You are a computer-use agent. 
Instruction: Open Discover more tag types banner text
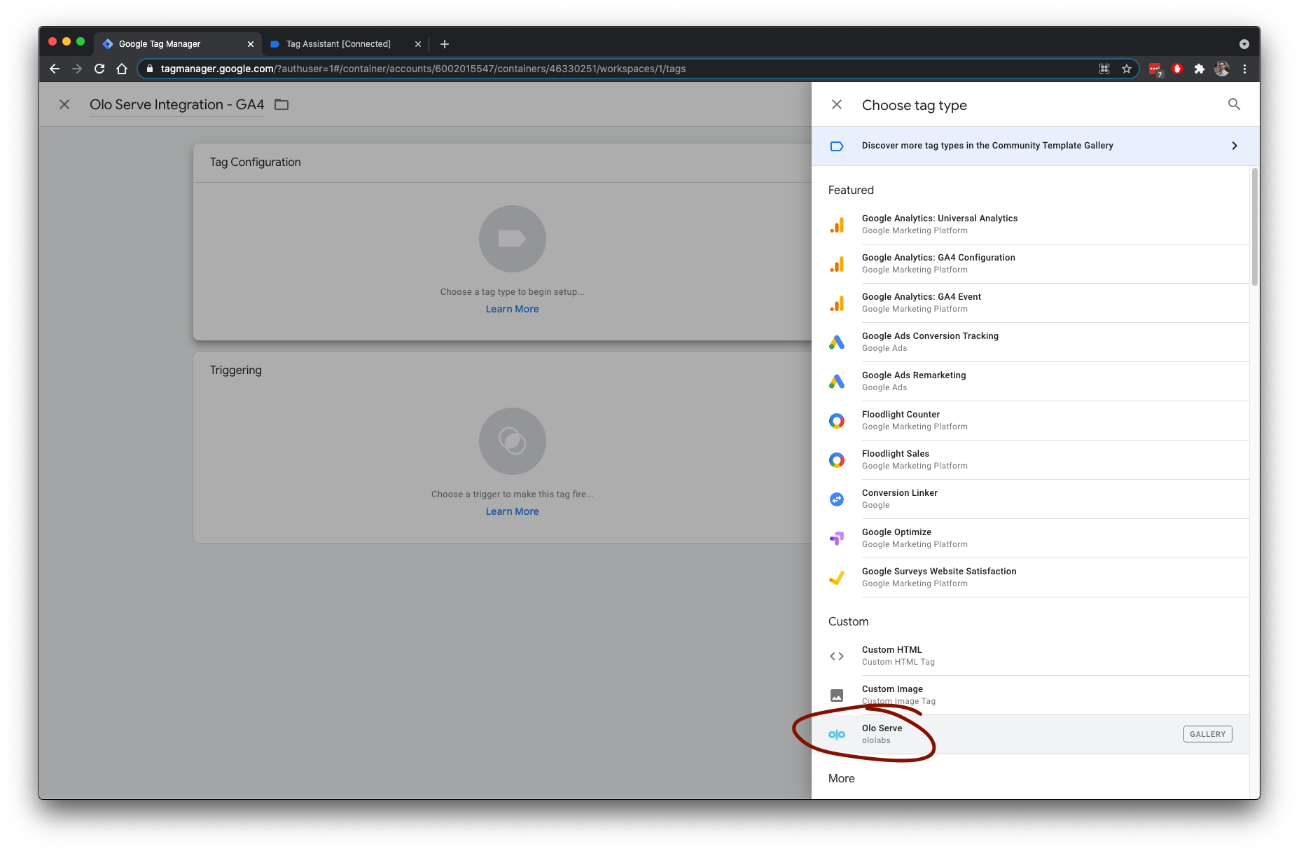point(987,146)
